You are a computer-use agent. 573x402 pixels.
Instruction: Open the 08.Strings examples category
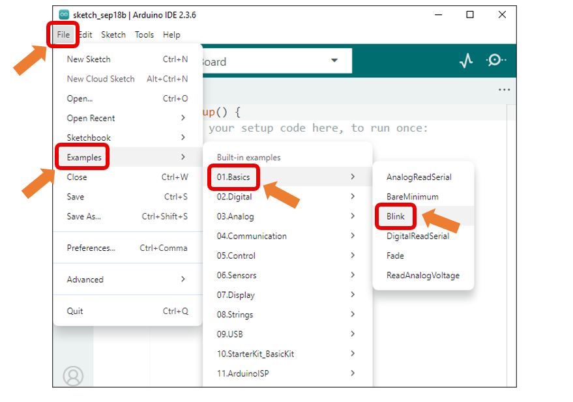tap(287, 315)
